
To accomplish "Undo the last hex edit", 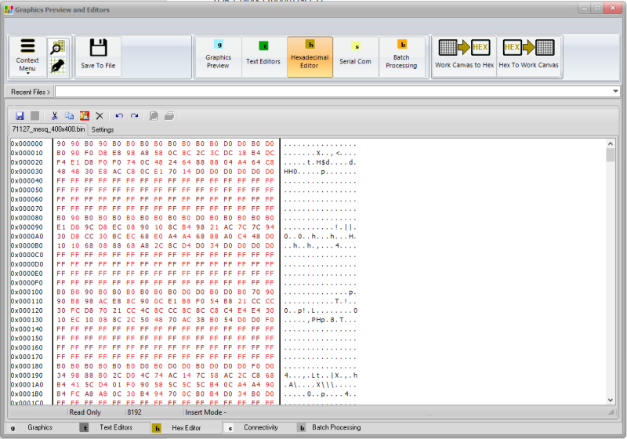I will click(119, 115).
